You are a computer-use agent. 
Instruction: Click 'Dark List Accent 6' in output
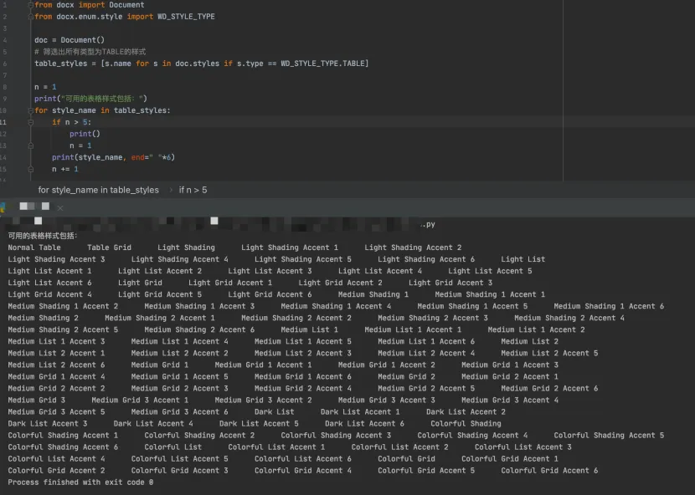click(x=364, y=424)
